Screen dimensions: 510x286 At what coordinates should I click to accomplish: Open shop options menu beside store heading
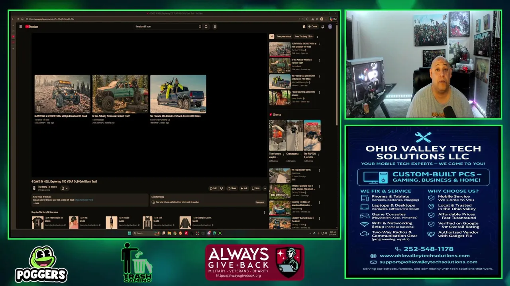click(x=264, y=213)
